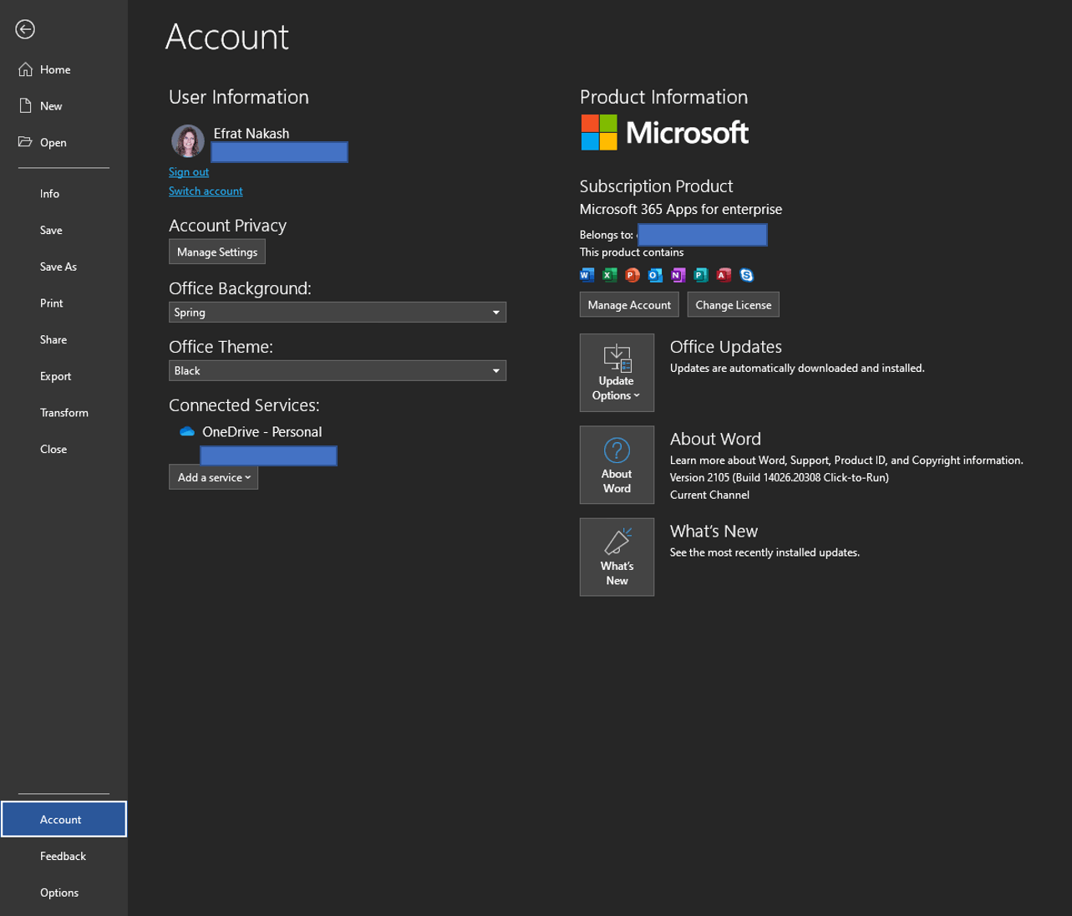Go to Home in the sidebar
Image resolution: width=1072 pixels, height=916 pixels.
(55, 69)
